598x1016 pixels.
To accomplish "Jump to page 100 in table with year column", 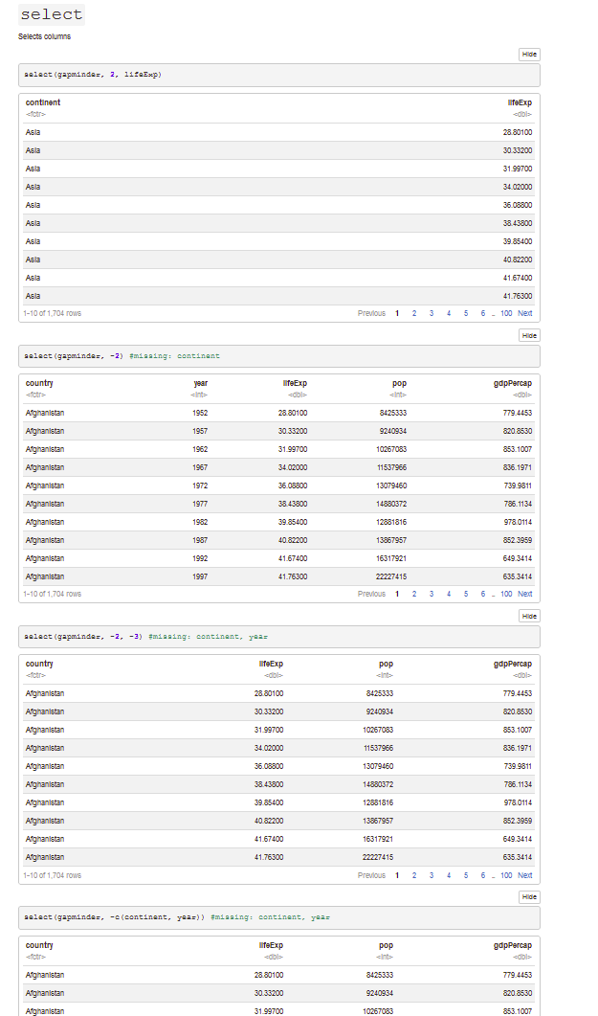I will coord(506,594).
